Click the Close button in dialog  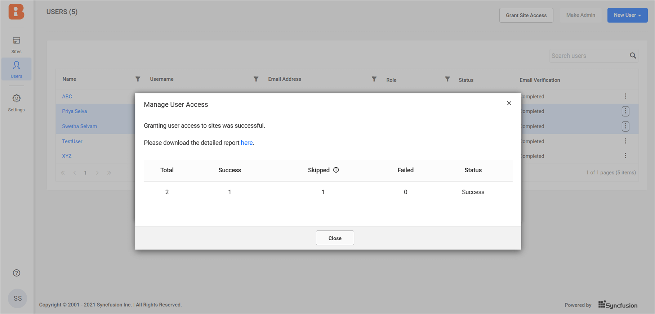[335, 238]
